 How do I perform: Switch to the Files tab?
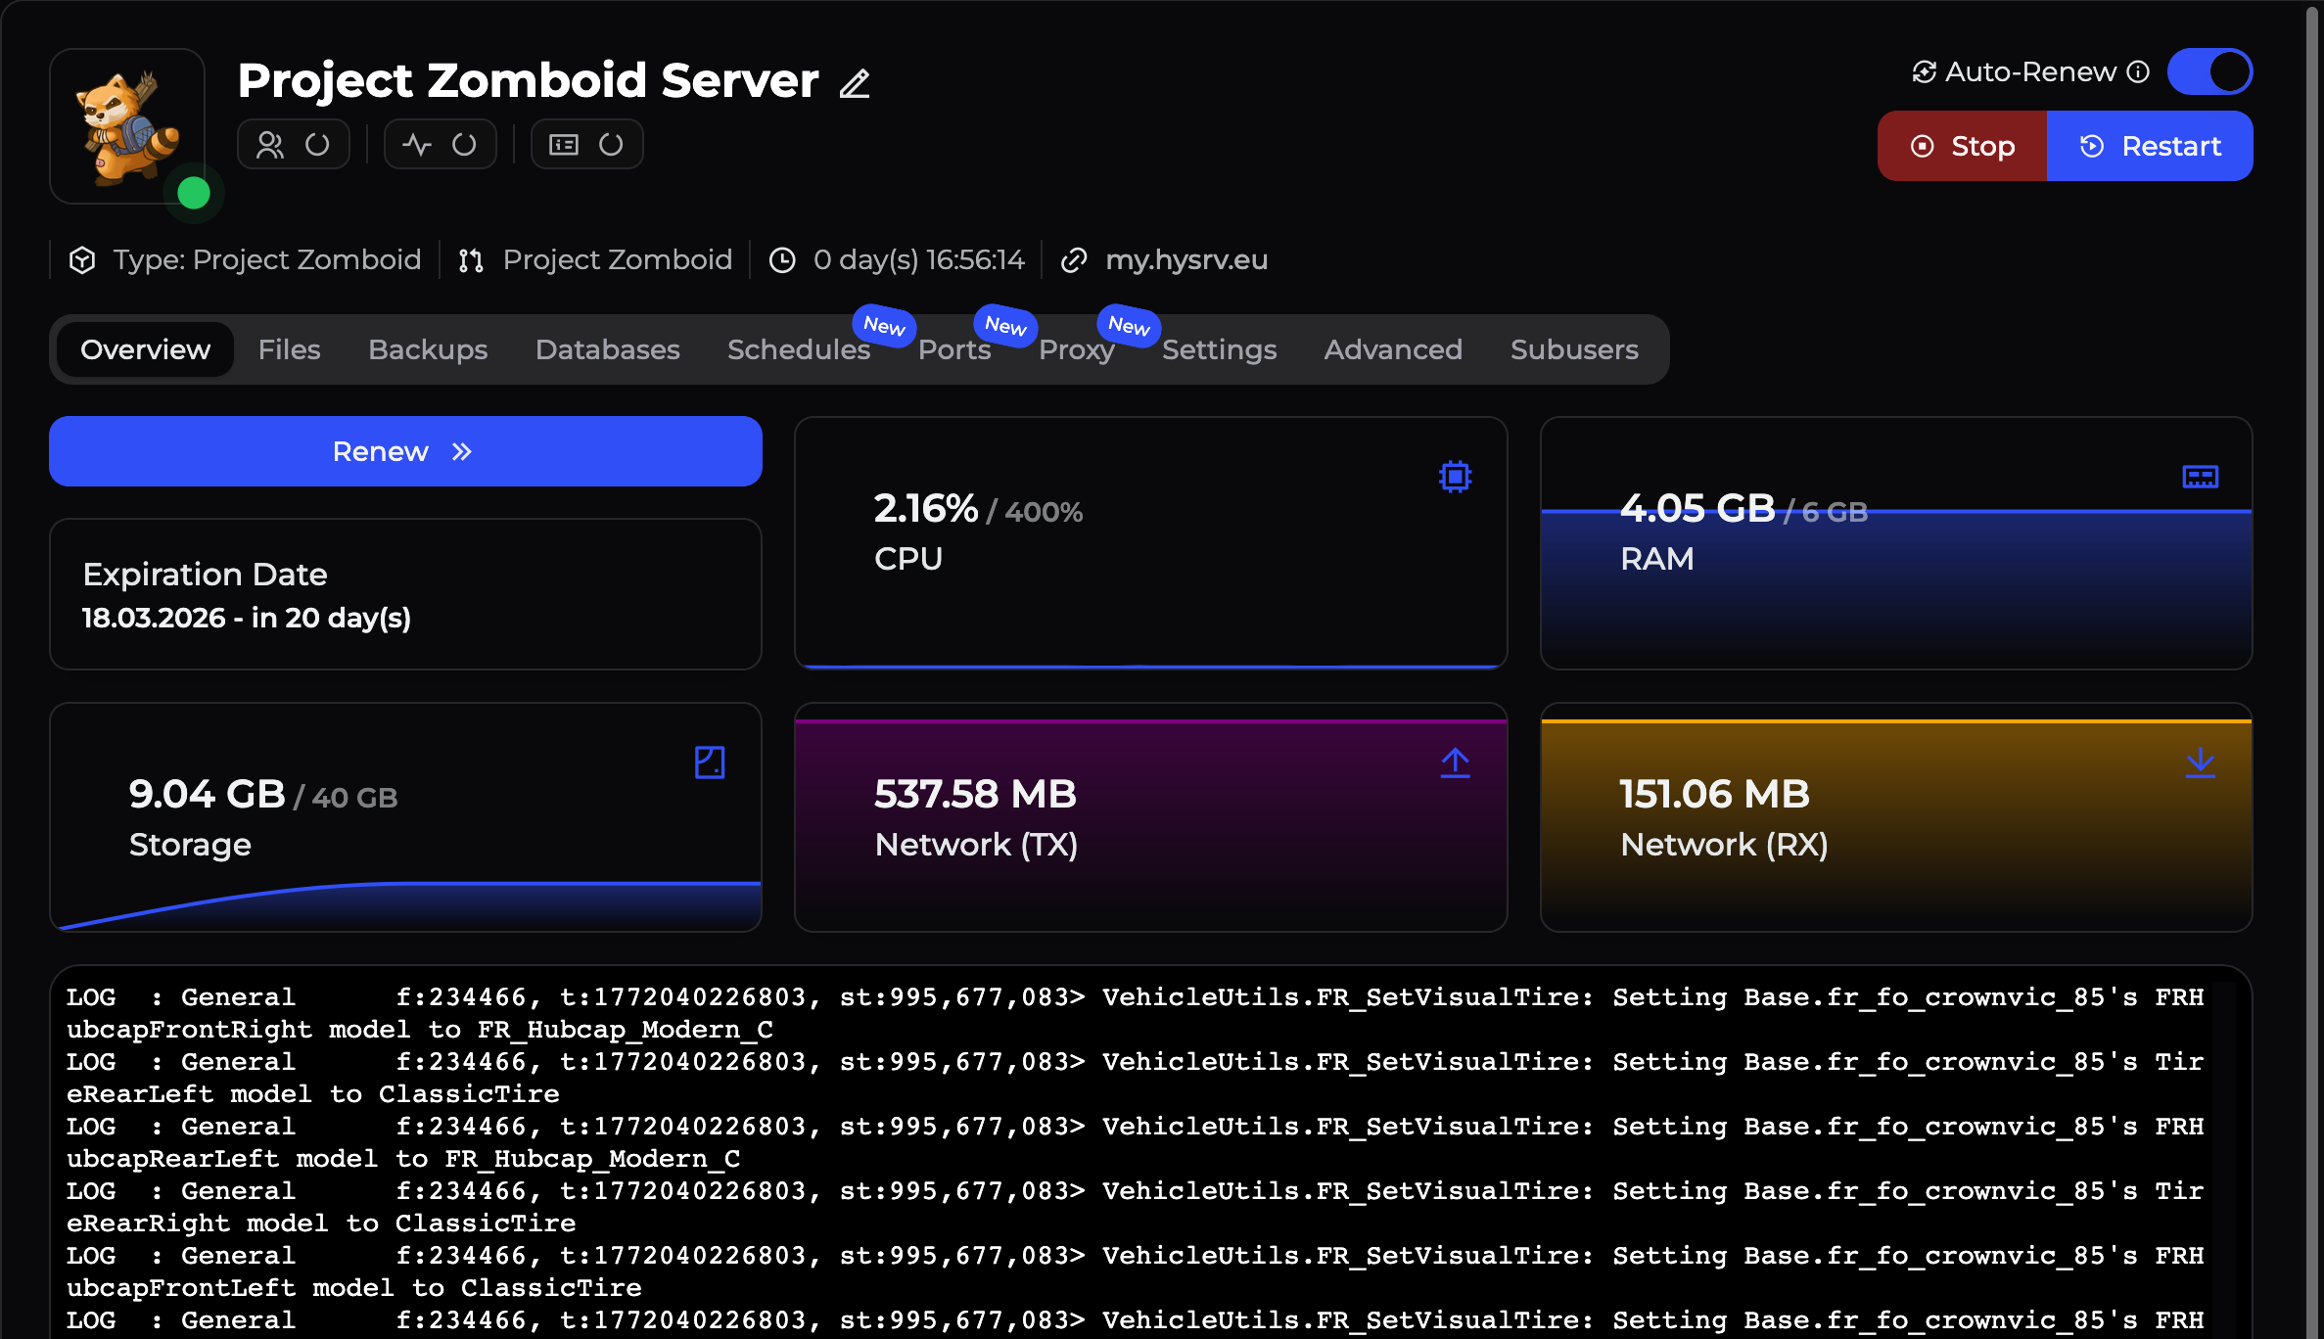coord(289,349)
